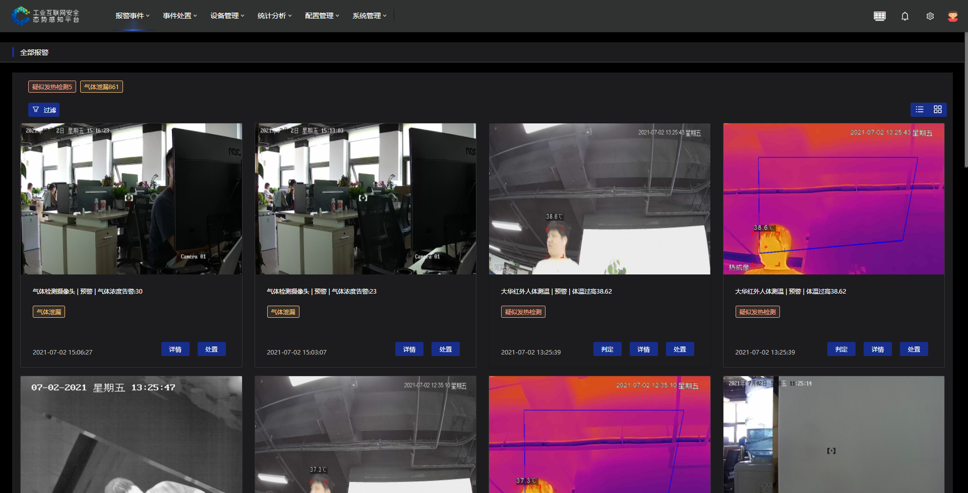This screenshot has width=968, height=493.
Task: Click the platform logo icon
Action: click(x=21, y=16)
